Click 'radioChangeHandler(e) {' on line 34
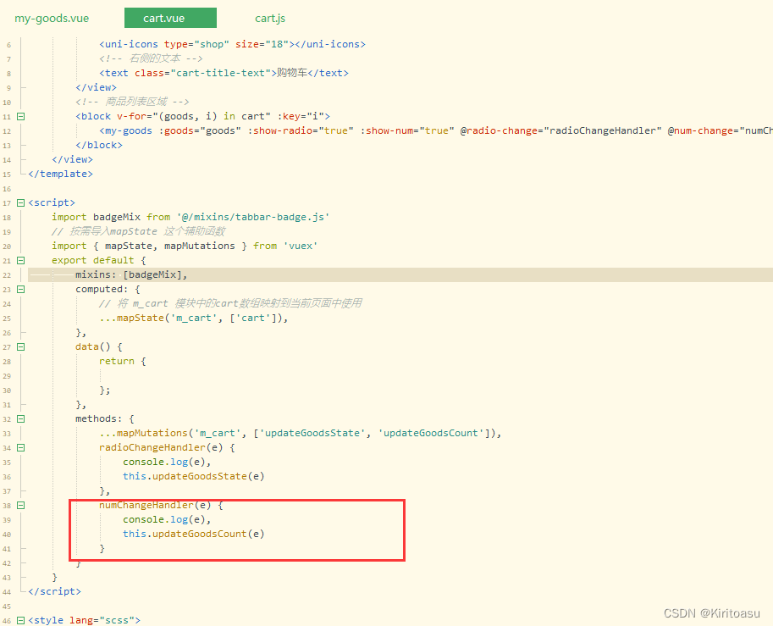This screenshot has width=773, height=626. tap(167, 447)
